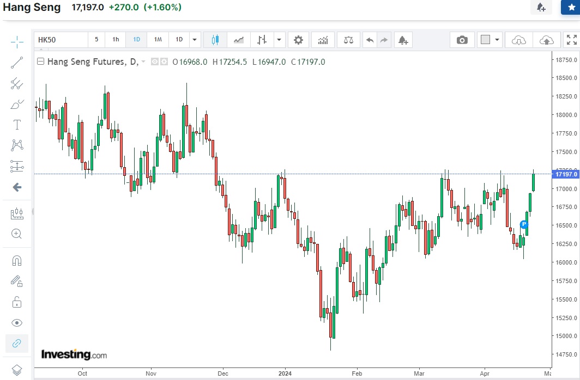The height and width of the screenshot is (380, 580).
Task: Click the blue P marker on chart
Action: coord(524,224)
